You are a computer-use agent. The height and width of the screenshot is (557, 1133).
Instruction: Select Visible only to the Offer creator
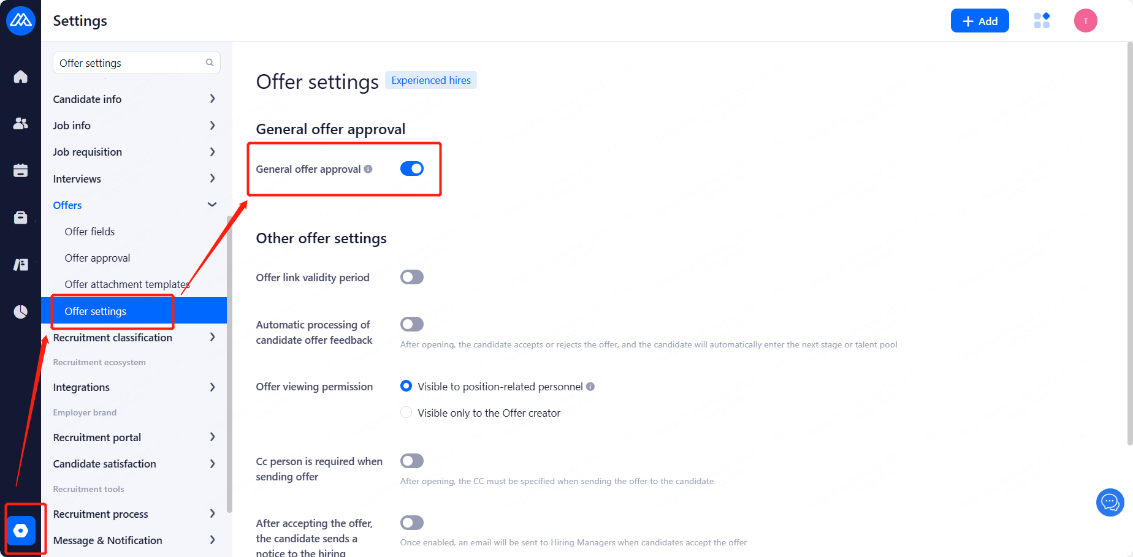(406, 412)
